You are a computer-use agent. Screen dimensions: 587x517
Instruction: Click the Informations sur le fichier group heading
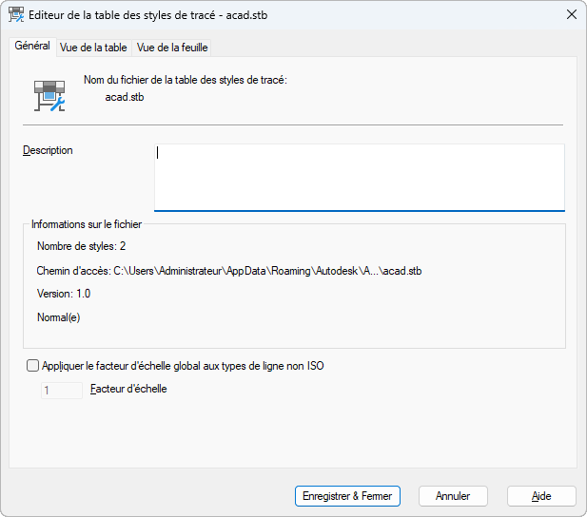(87, 224)
